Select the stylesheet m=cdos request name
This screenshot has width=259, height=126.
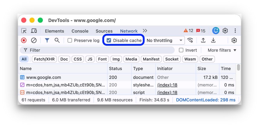click(66, 85)
